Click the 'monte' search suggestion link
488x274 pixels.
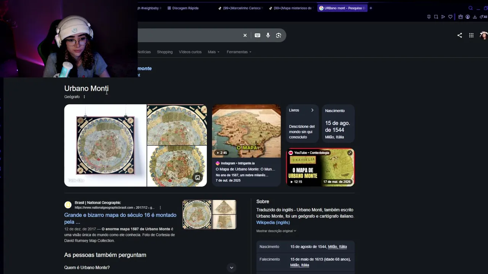(144, 68)
